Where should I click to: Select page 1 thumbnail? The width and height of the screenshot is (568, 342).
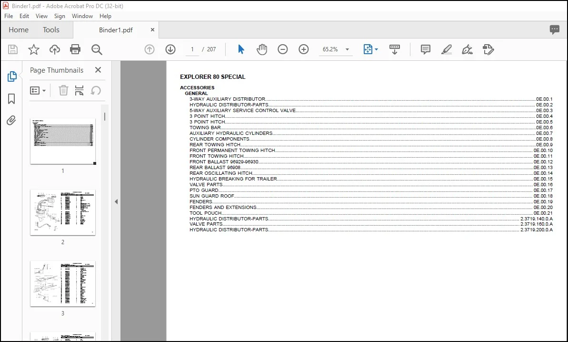(x=63, y=141)
